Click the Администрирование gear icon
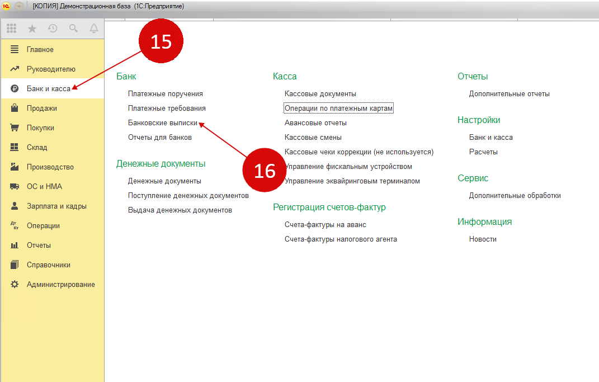Viewport: 599px width, 382px height. tap(15, 285)
